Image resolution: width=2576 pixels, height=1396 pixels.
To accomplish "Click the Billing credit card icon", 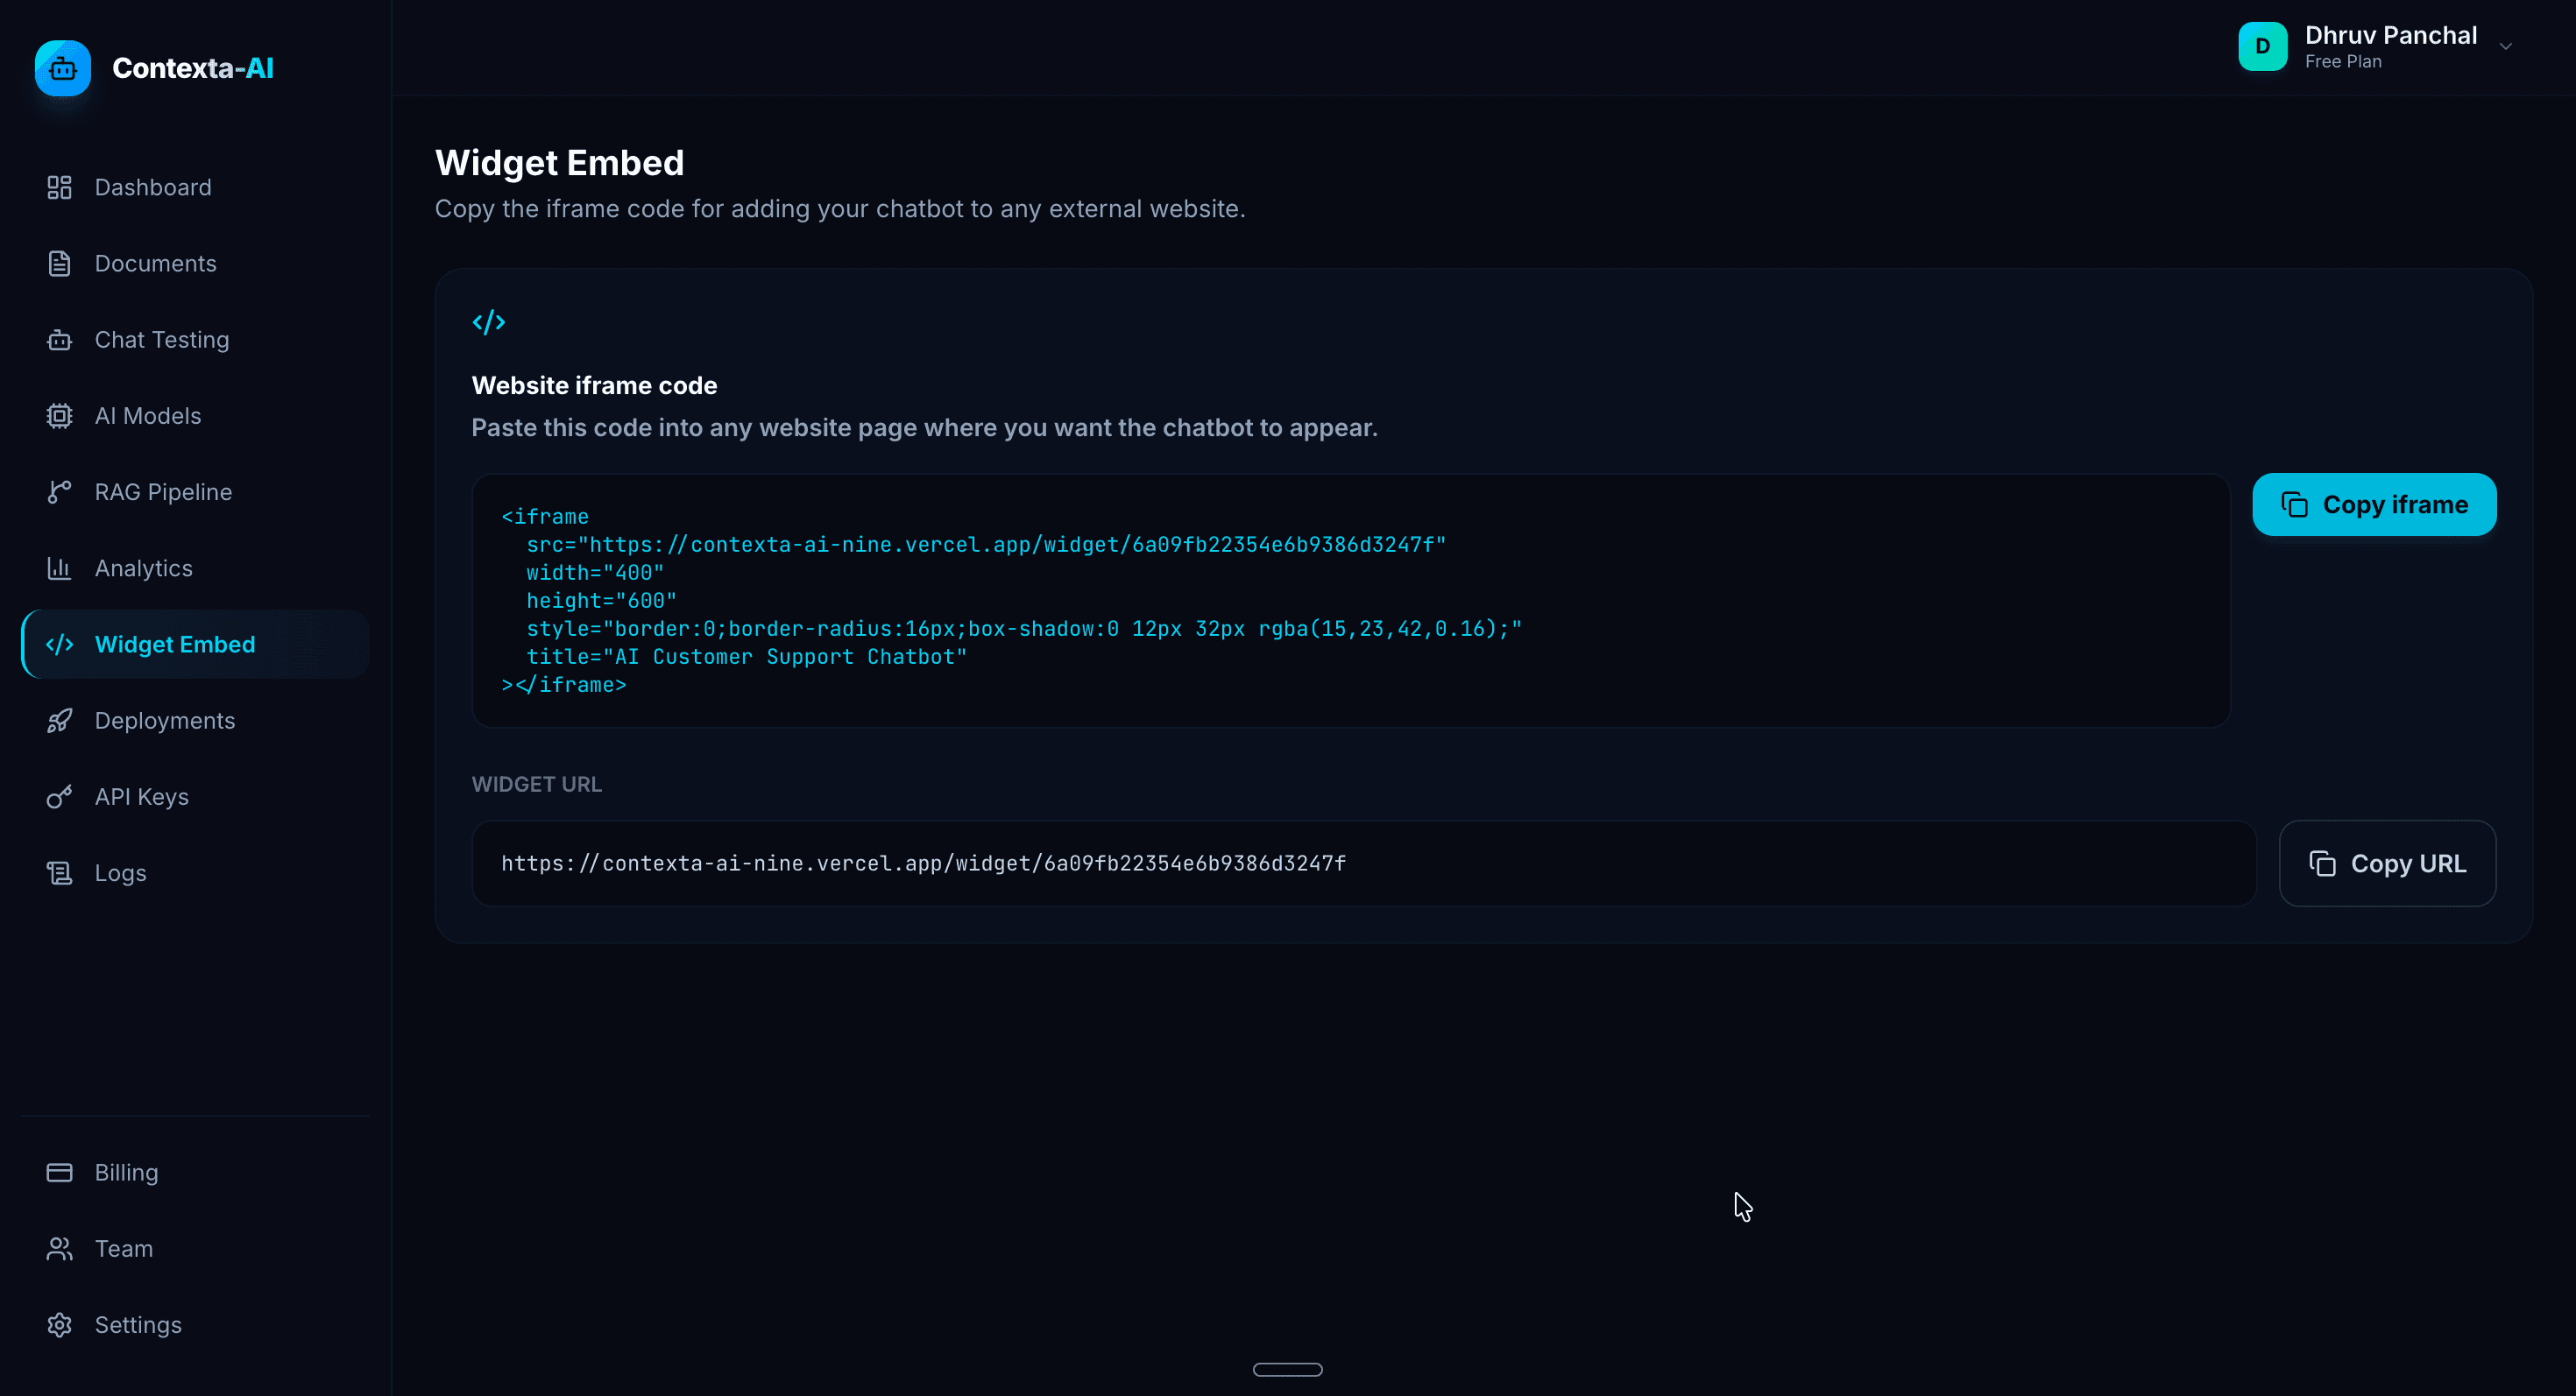I will 59,1172.
